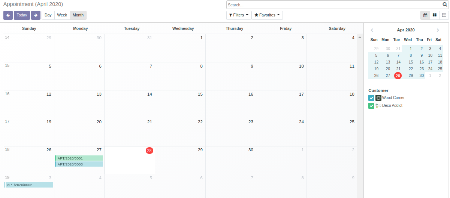Select the Month view tab
The image size is (450, 198).
[78, 15]
